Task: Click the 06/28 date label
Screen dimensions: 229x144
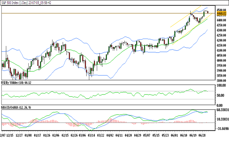Action: 202,135
